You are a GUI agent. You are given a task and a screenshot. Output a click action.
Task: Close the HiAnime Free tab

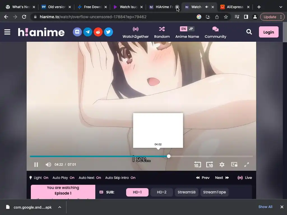tap(177, 7)
